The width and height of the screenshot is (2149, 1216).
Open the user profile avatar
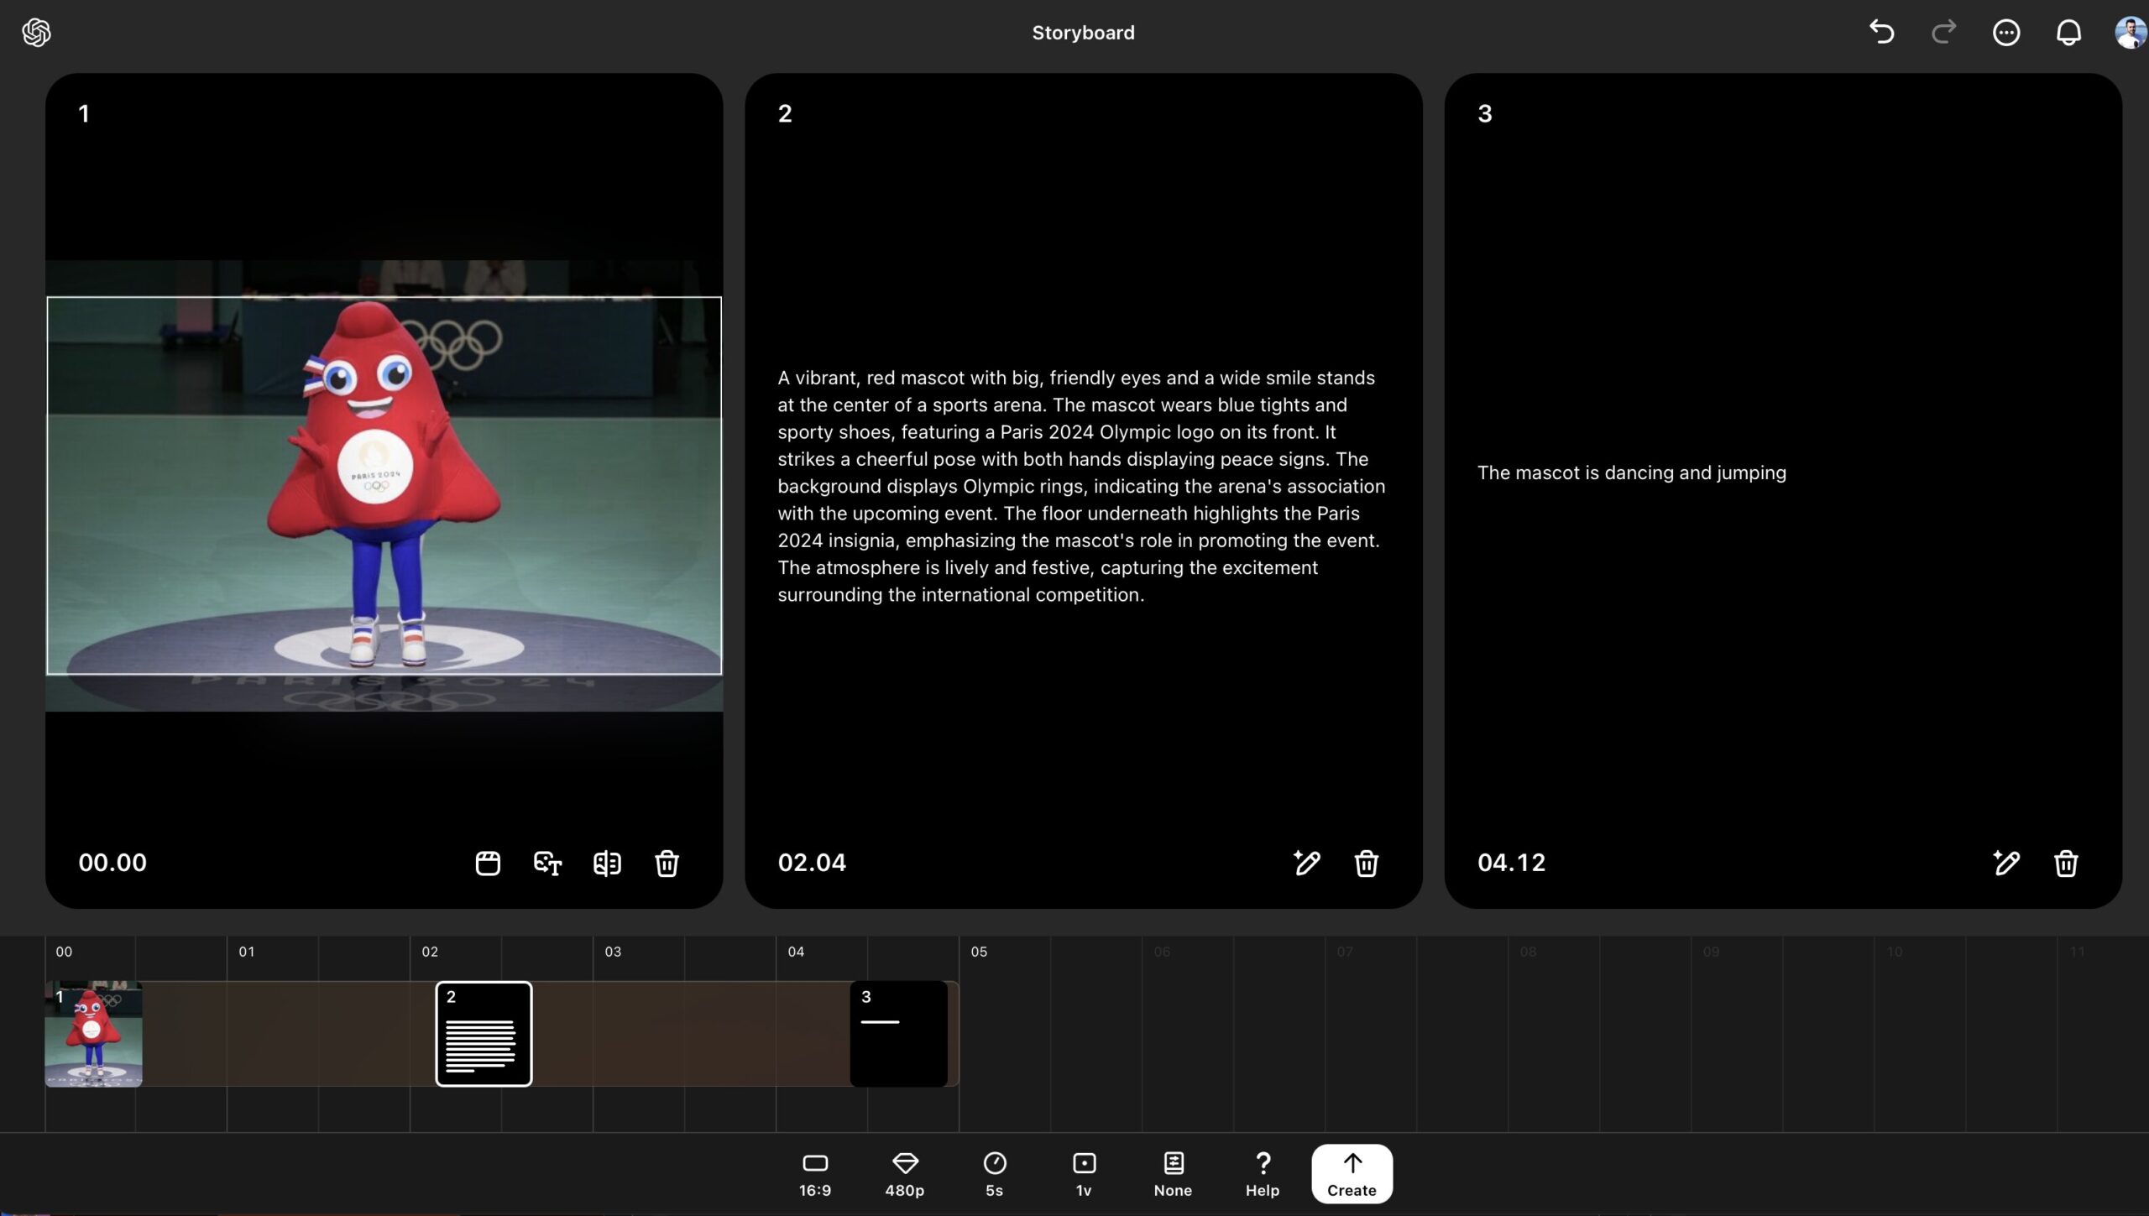coord(2131,33)
